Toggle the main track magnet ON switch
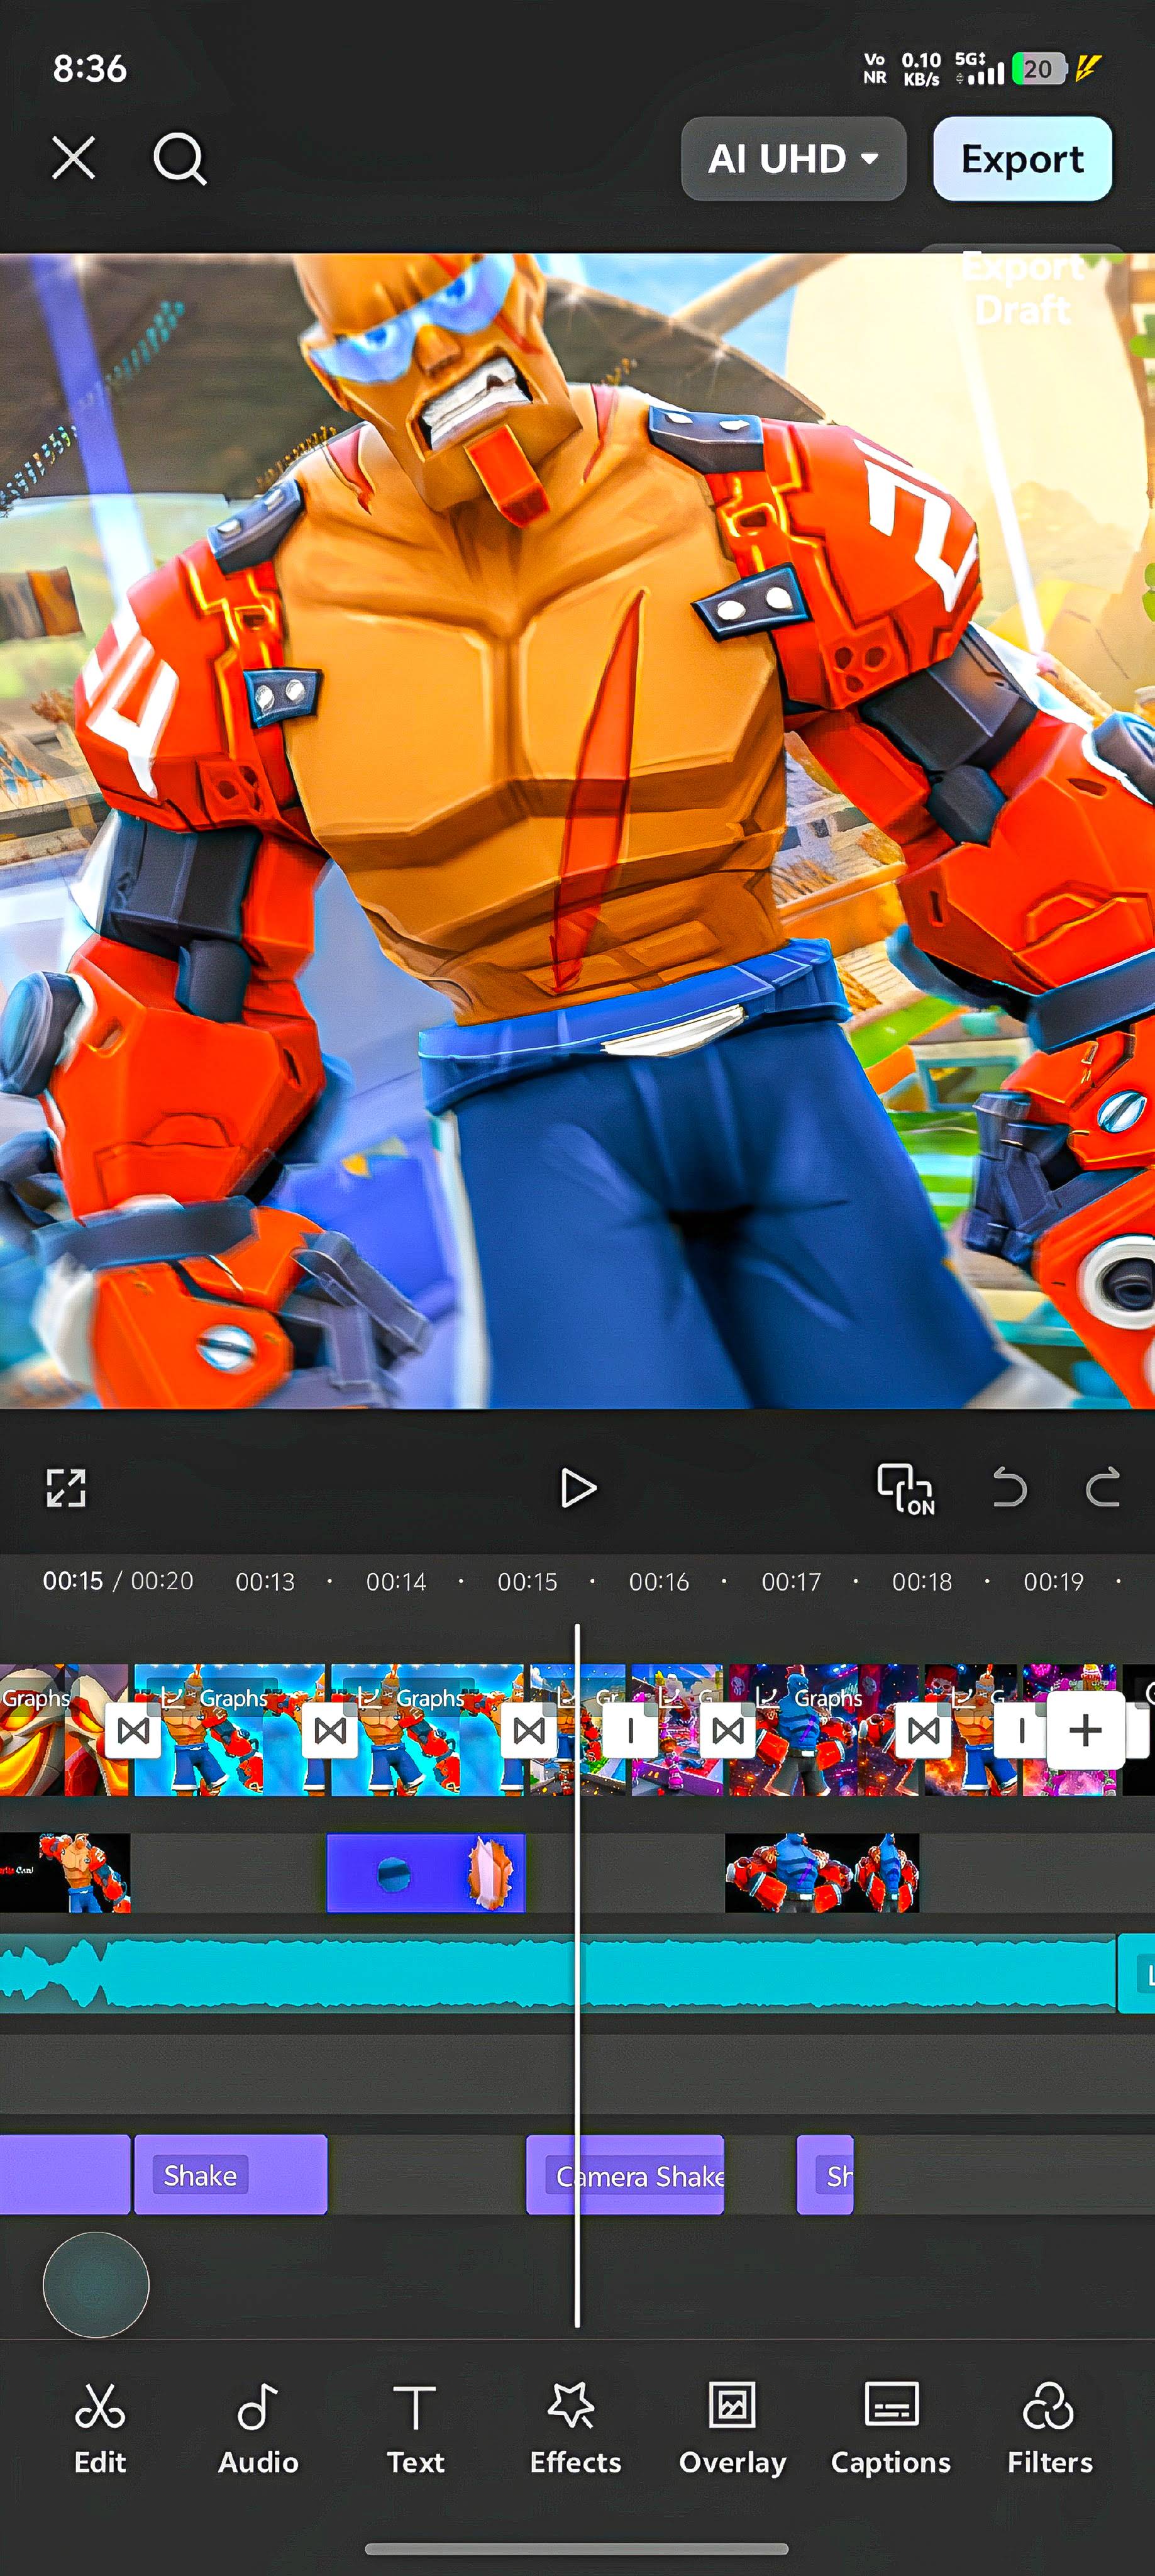The height and width of the screenshot is (2576, 1155). pyautogui.click(x=906, y=1489)
